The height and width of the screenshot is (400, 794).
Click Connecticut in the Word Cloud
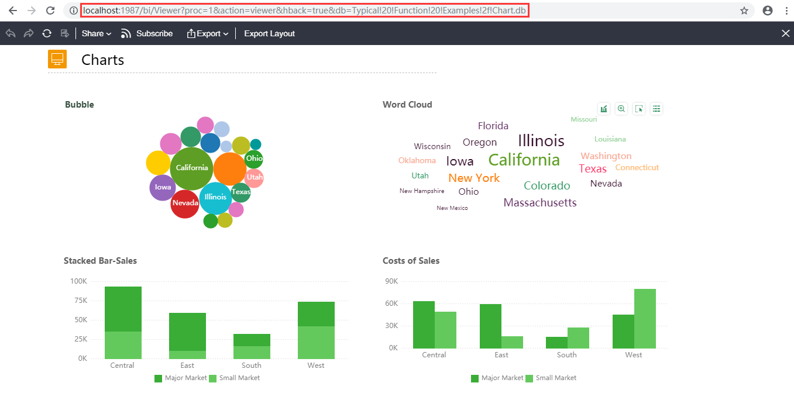(637, 167)
